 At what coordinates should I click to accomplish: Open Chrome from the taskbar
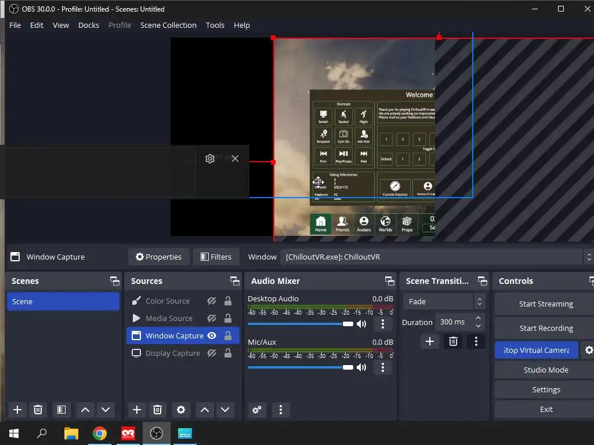[100, 433]
